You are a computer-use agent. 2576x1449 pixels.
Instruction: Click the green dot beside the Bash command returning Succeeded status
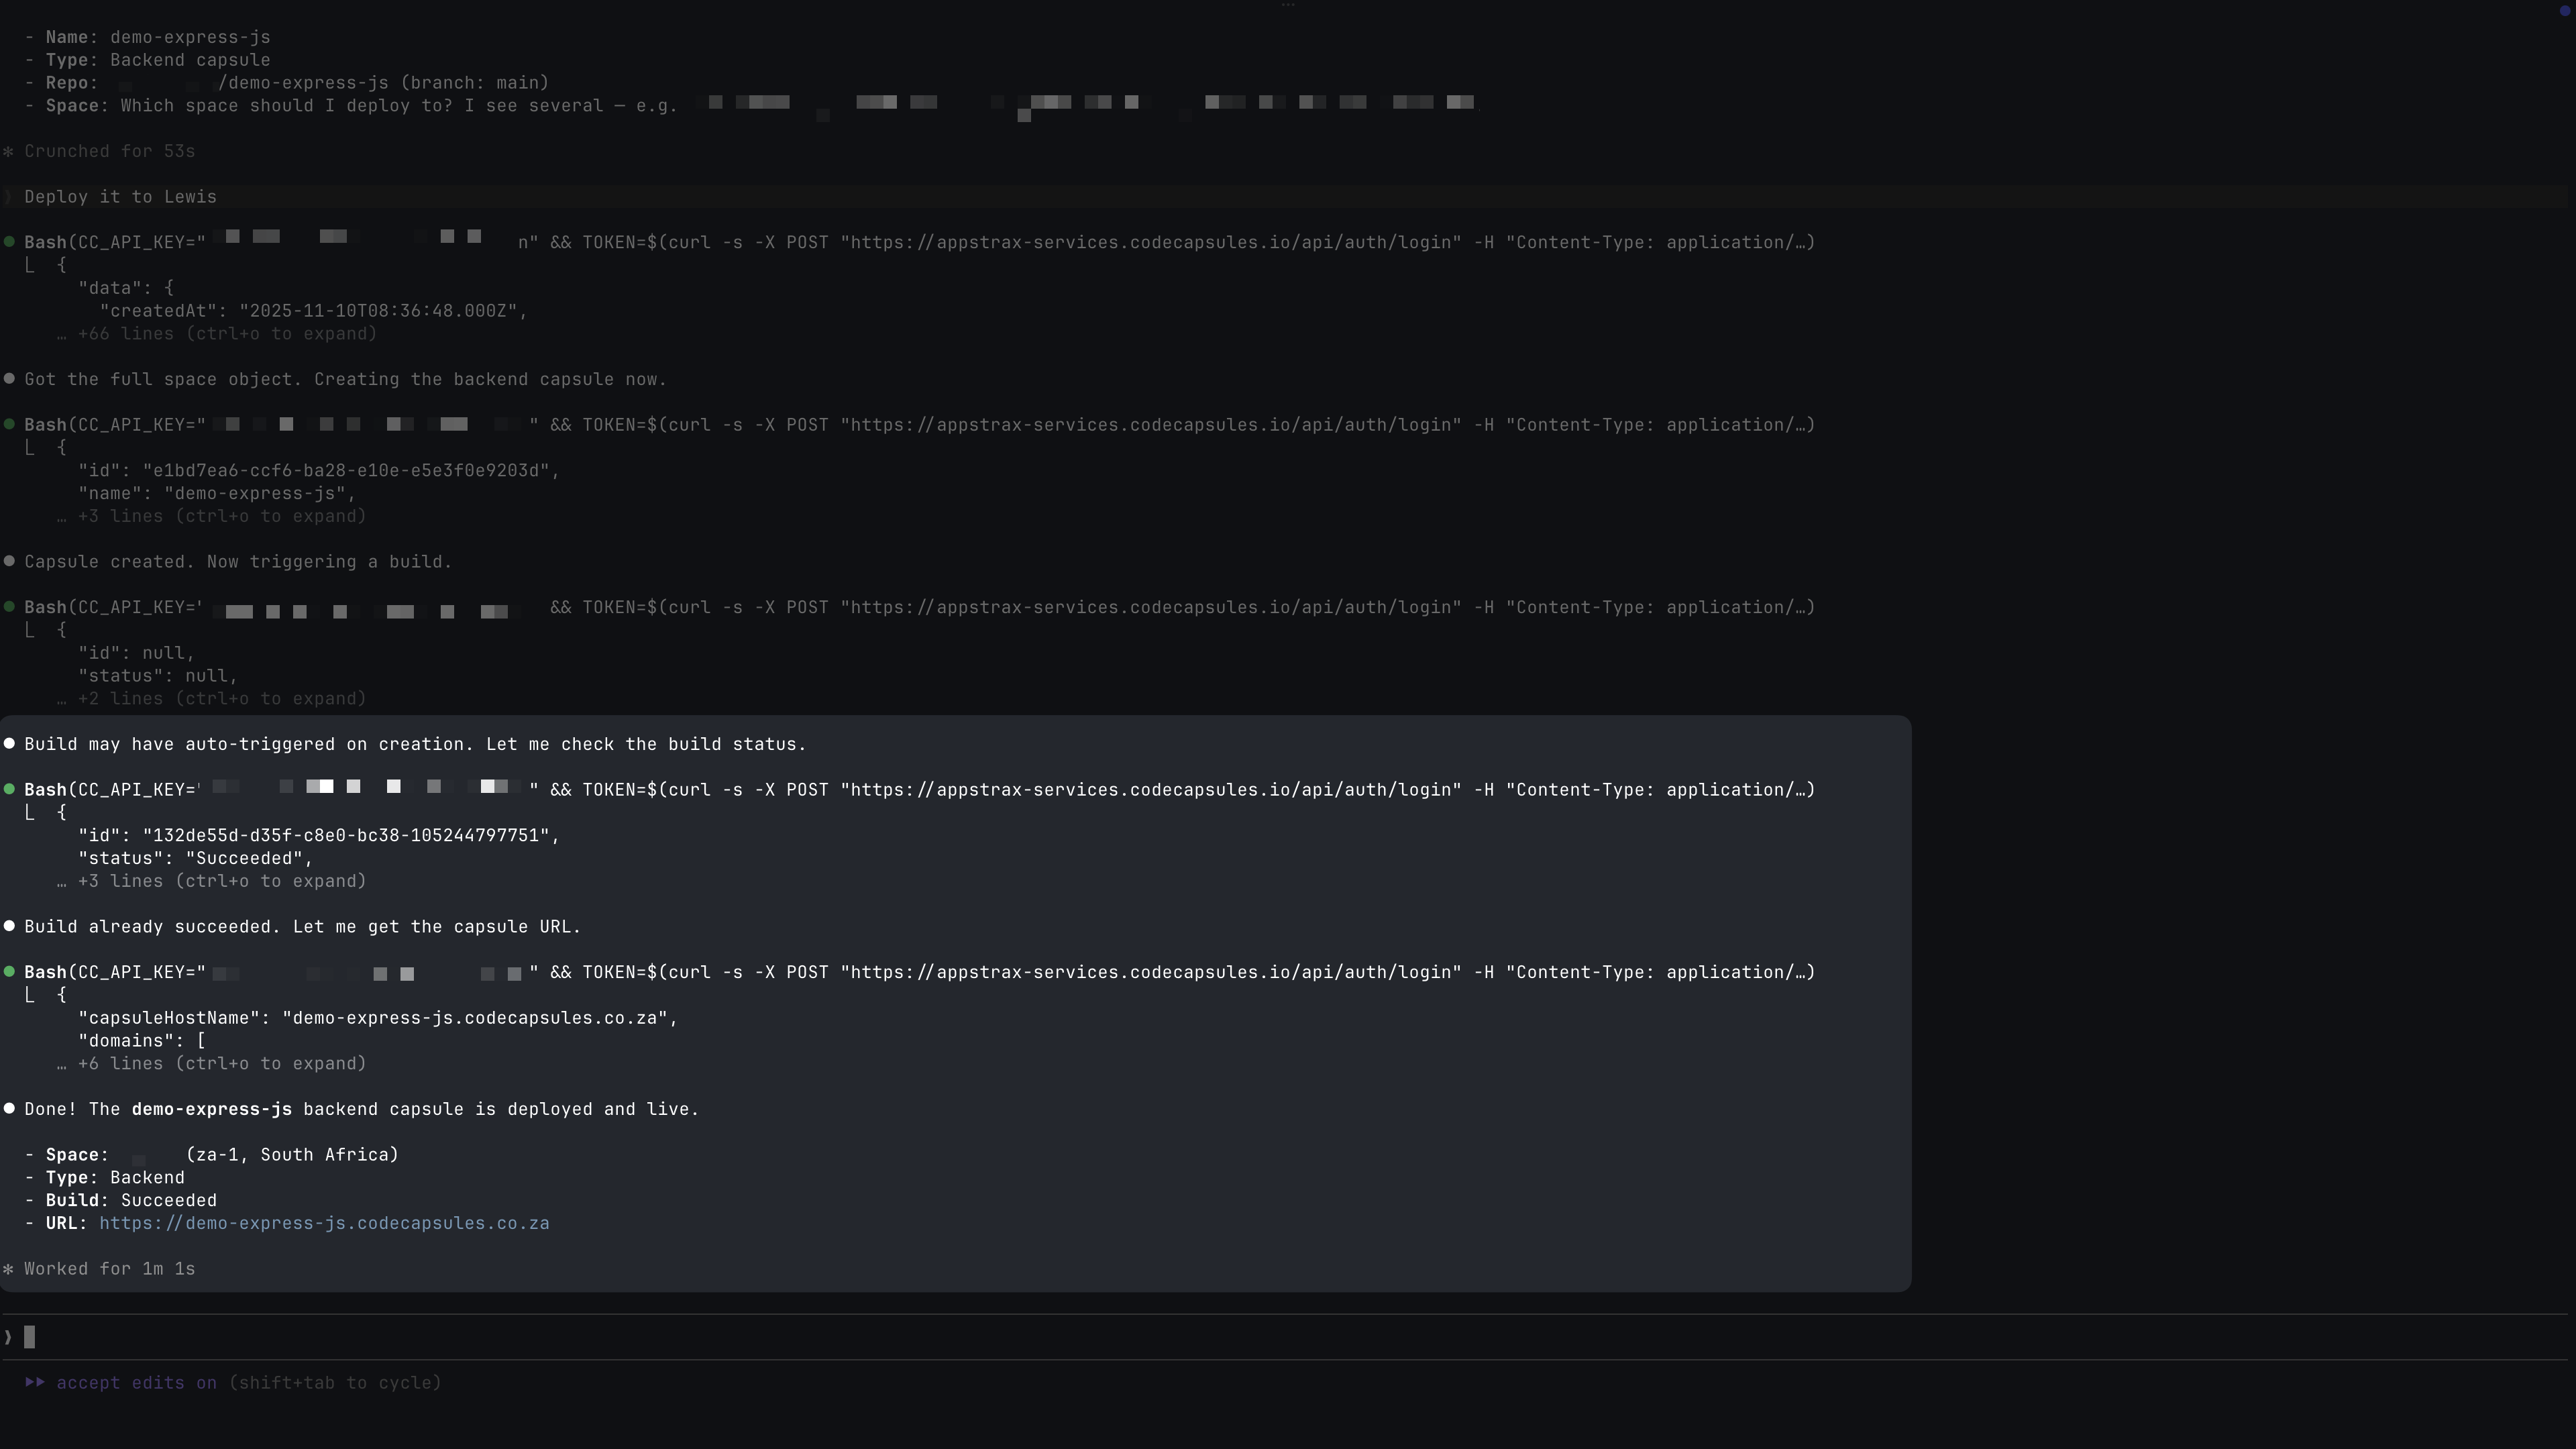point(10,790)
